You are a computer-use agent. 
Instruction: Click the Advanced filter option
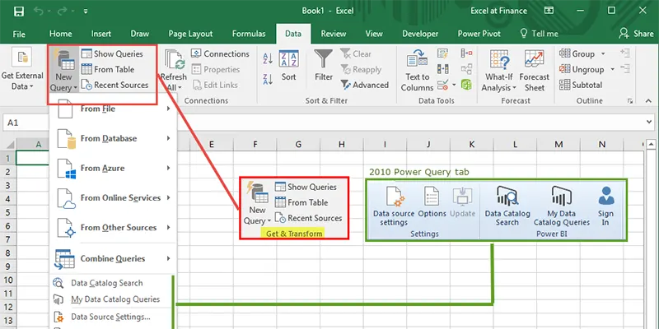coord(365,85)
